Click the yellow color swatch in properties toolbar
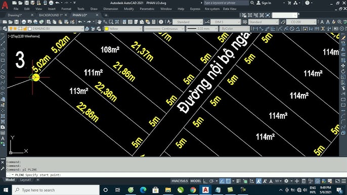The height and width of the screenshot is (195, 347). (107, 29)
